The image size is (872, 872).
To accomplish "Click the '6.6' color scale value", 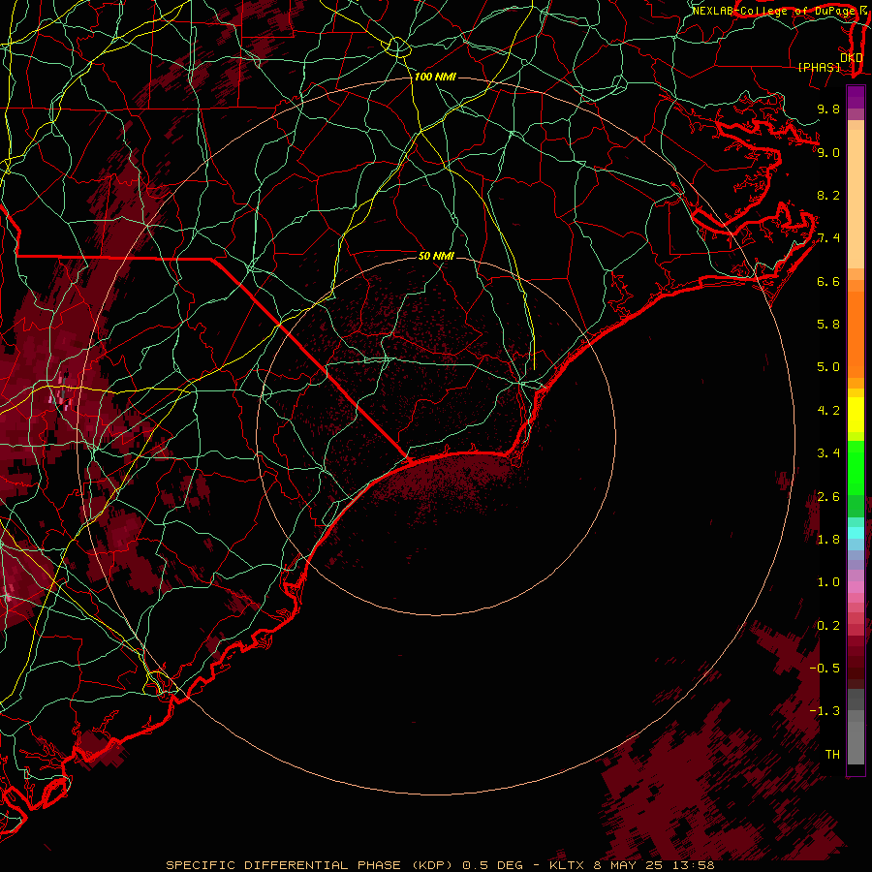I will pos(828,281).
